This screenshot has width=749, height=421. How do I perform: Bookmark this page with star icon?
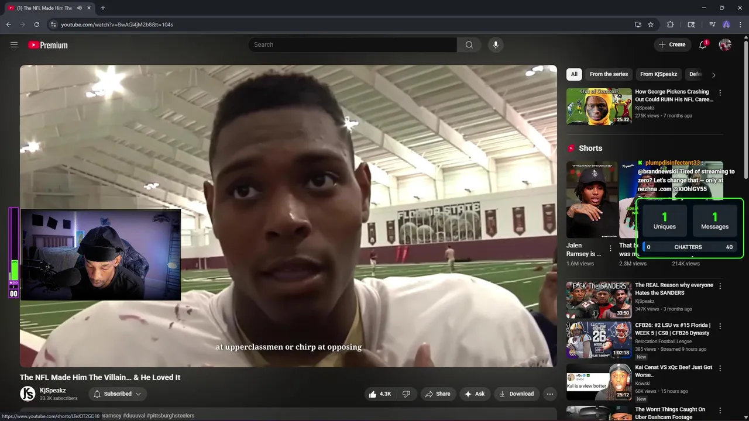point(651,25)
